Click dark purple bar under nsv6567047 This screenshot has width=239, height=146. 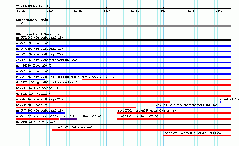point(68,119)
